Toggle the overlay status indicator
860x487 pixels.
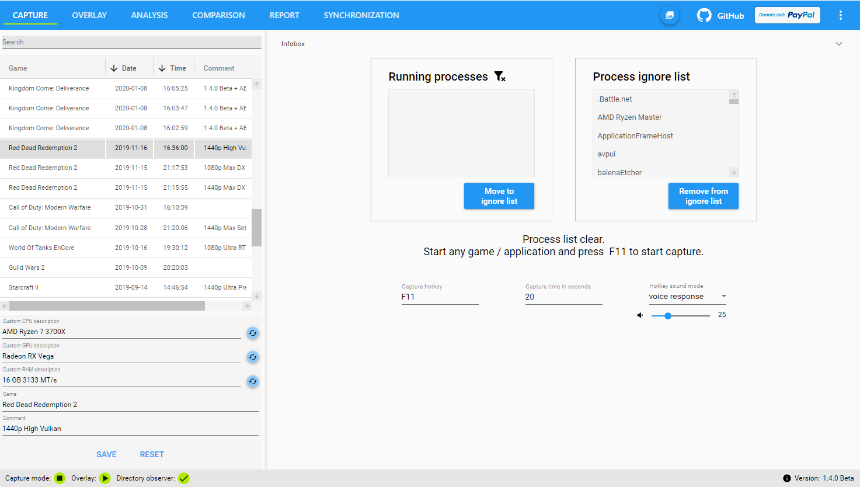[105, 478]
